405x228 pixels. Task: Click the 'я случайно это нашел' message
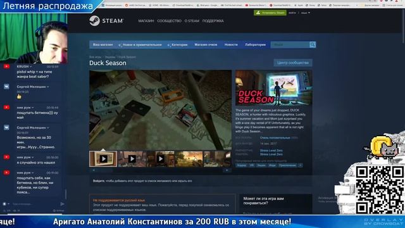pyautogui.click(x=35, y=162)
